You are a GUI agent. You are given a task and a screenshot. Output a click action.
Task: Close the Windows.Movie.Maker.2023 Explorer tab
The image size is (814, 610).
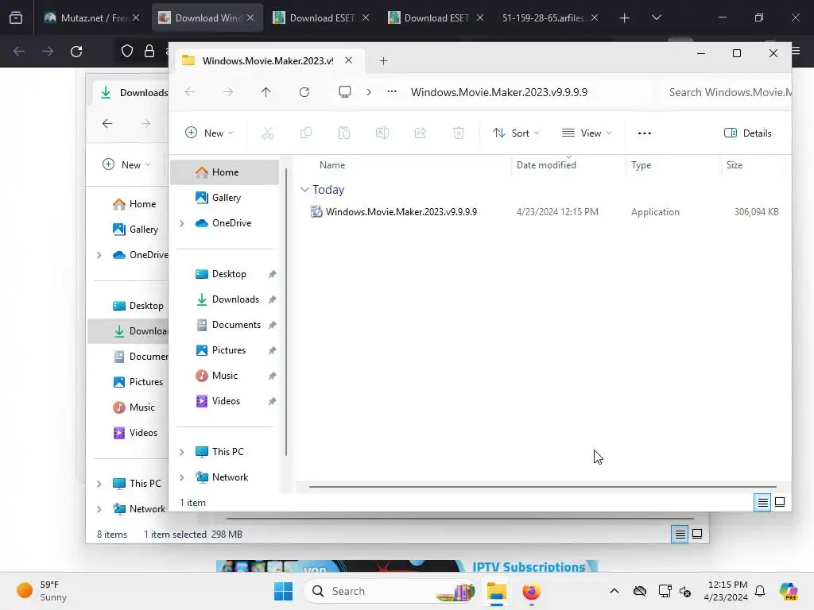pyautogui.click(x=348, y=60)
